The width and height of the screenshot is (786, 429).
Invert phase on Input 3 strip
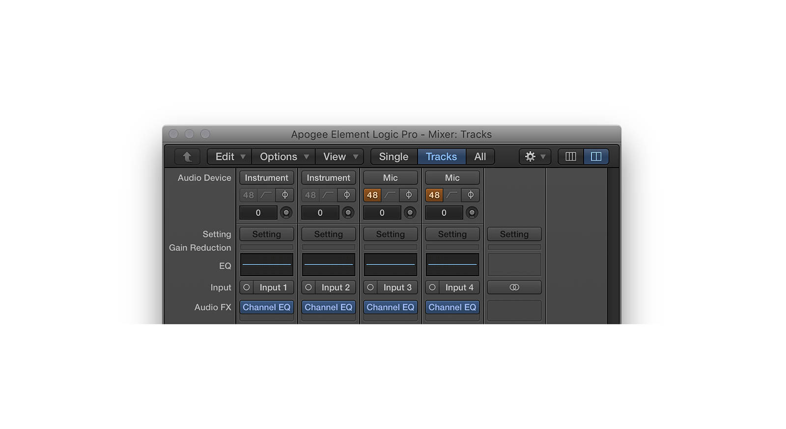(x=409, y=195)
